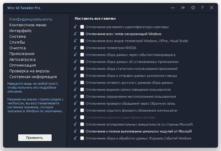Tick checkbox for телеметрий Windows, Office, Visual Studio
Image resolution: width=221 pixels, height=151 pixels.
point(82,41)
